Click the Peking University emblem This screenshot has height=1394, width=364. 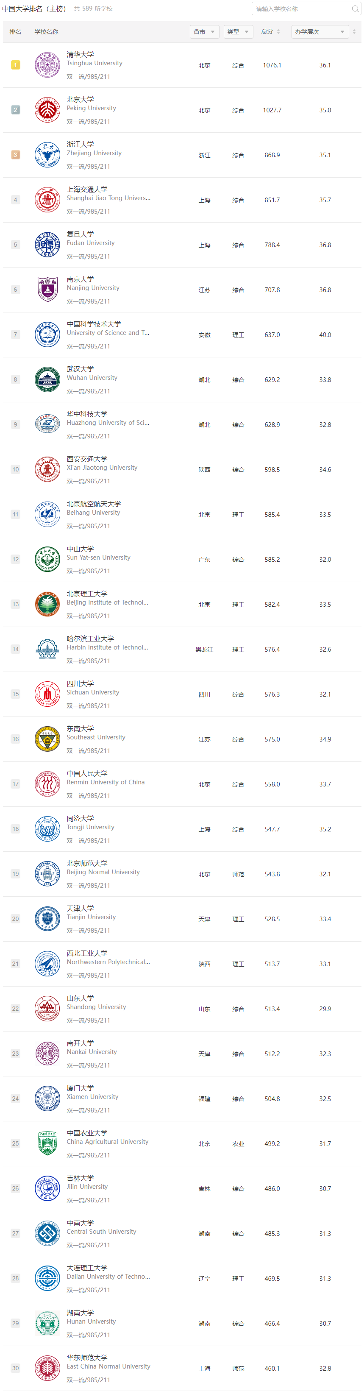click(47, 110)
